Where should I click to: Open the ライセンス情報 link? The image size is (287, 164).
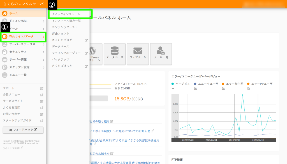12,148
